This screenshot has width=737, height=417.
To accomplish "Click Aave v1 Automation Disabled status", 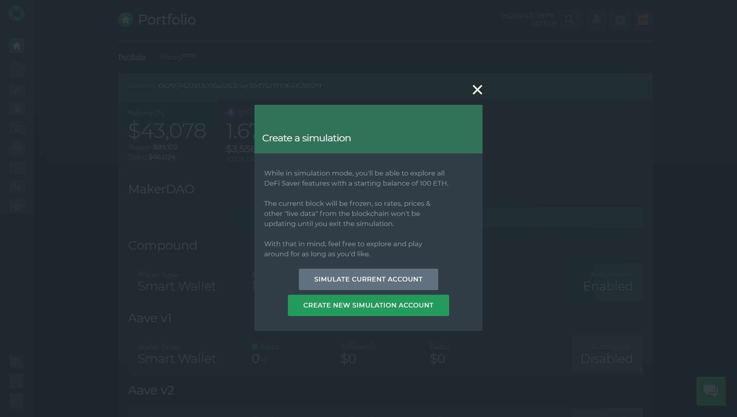I will click(606, 359).
